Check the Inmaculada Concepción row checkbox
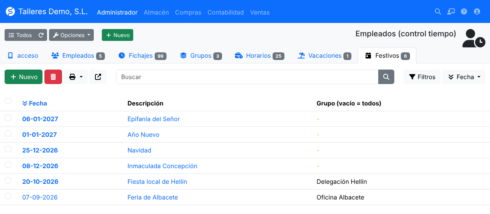Screen dimensions: 490x214 pos(8,165)
